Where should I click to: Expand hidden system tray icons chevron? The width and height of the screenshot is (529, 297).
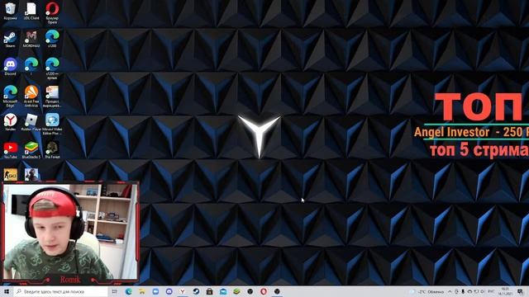click(x=450, y=291)
